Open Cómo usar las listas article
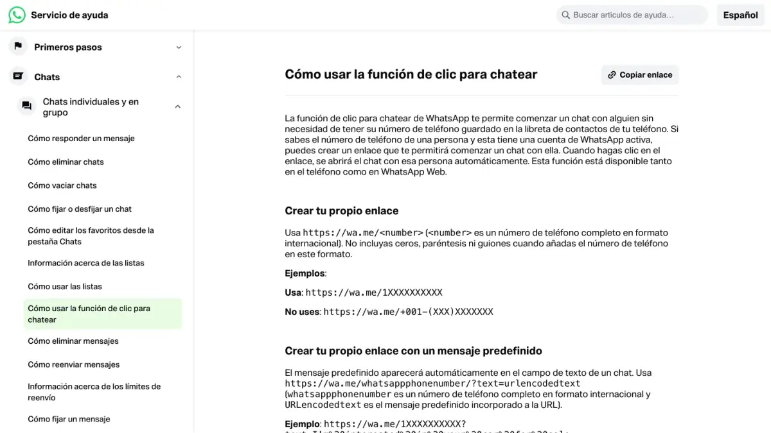The image size is (771, 433). pos(65,287)
